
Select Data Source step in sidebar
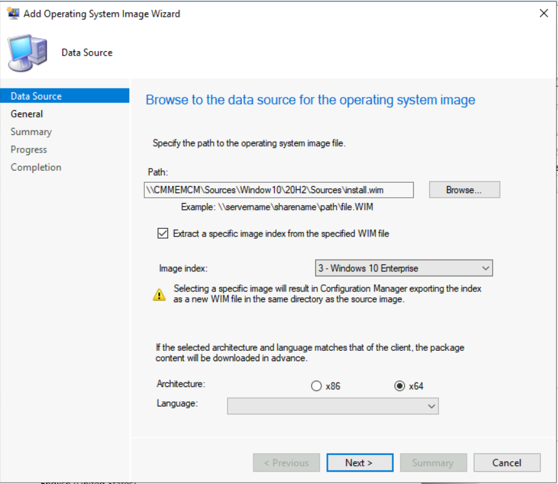36,96
